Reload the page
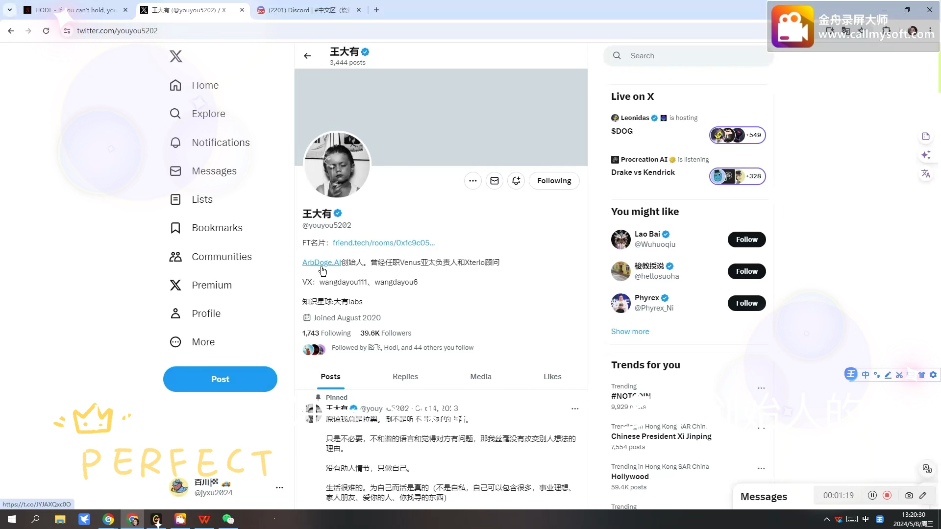 click(x=46, y=31)
